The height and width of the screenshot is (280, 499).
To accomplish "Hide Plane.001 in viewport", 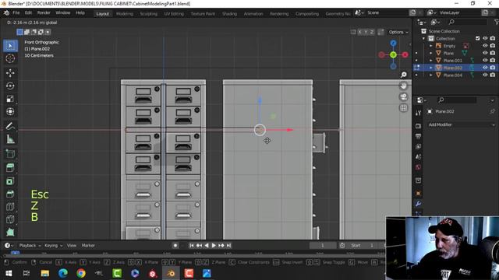I will [485, 61].
